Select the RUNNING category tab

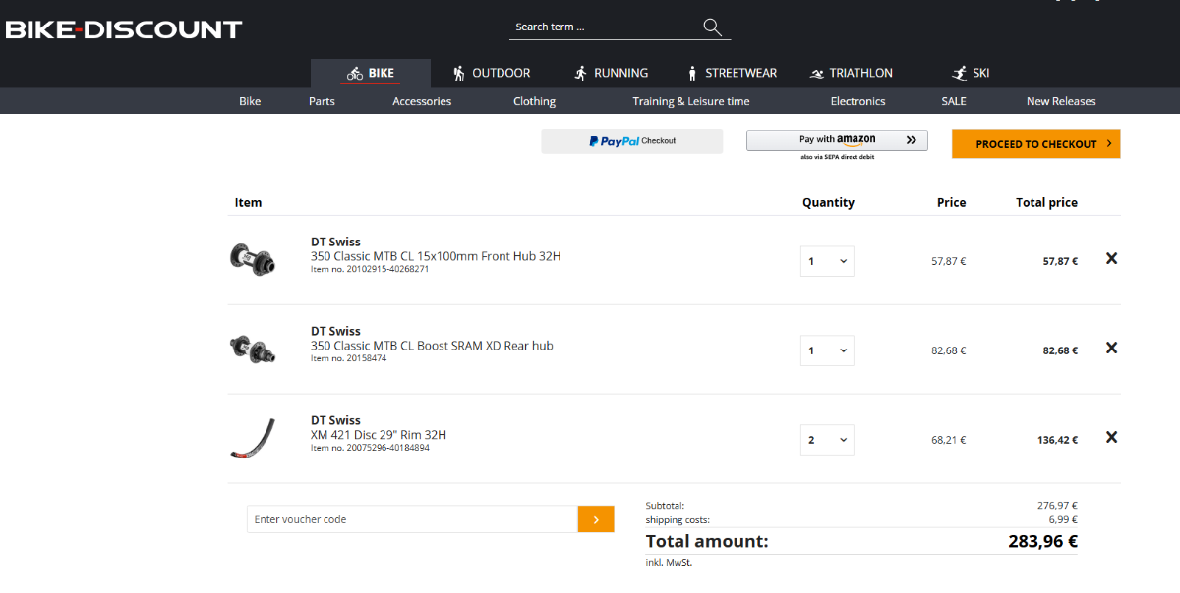611,74
